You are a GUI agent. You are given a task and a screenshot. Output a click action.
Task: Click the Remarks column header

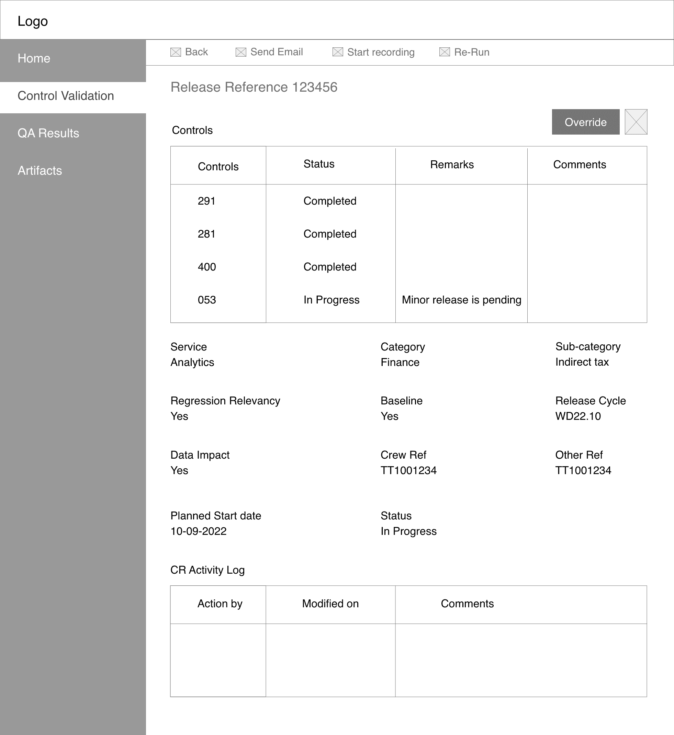coord(452,164)
